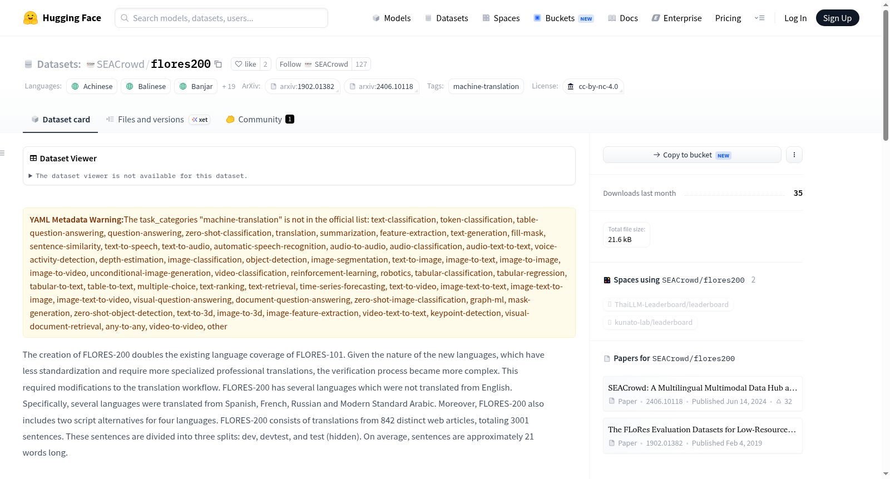
Task: Open Spaces in the top navigation
Action: pyautogui.click(x=501, y=18)
